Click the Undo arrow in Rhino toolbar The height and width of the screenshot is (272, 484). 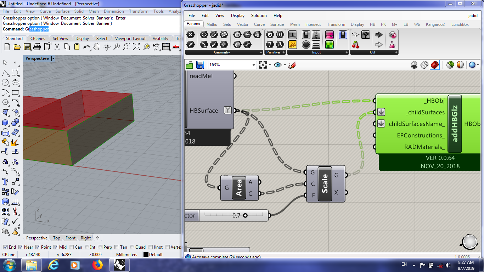click(86, 47)
